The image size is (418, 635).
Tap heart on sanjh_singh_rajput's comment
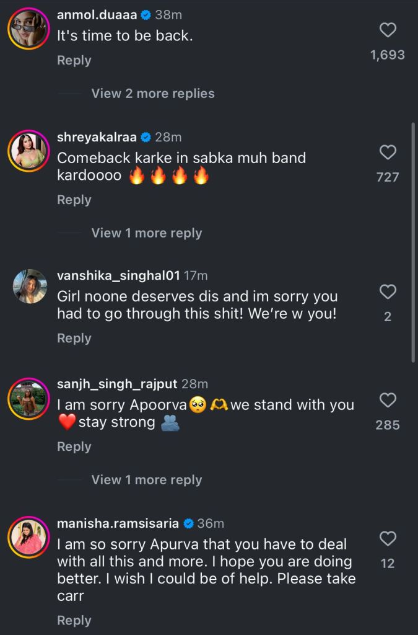388,400
